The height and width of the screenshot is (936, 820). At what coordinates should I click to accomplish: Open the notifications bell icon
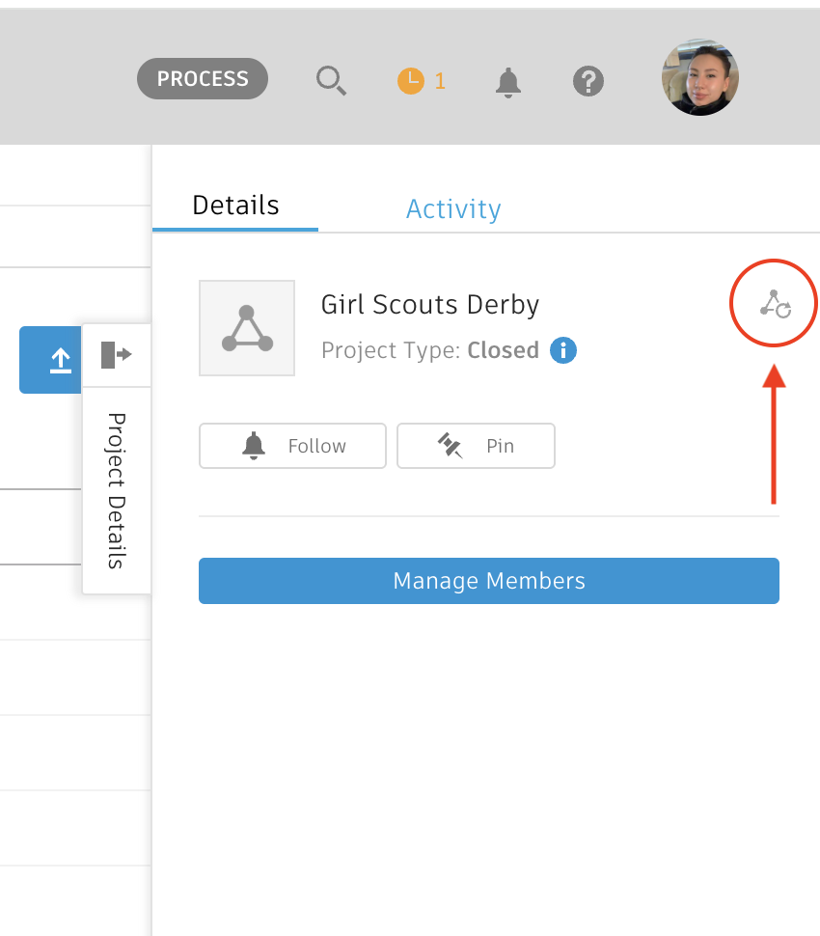click(x=507, y=82)
